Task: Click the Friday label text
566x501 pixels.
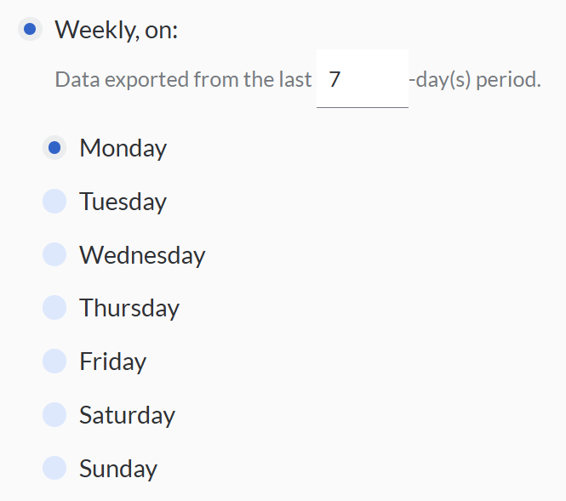Action: coord(112,362)
